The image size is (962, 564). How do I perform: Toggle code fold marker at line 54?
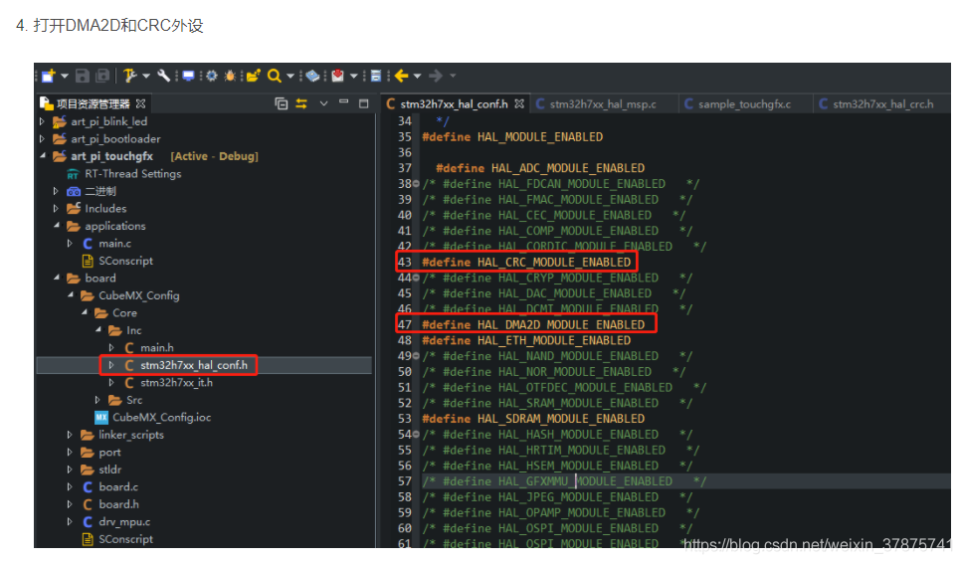point(416,435)
